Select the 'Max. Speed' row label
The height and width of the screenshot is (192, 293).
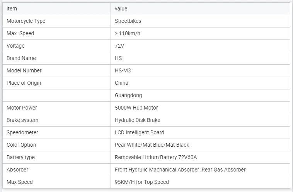[x=20, y=34]
